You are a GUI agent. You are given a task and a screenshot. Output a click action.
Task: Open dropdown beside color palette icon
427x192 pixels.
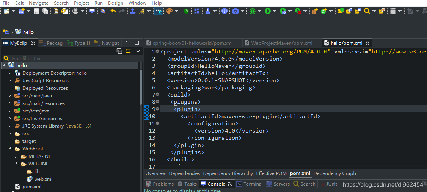[176, 11]
